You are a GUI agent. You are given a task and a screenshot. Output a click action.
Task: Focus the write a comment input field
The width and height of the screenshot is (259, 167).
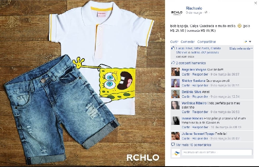pyautogui.click(x=217, y=152)
